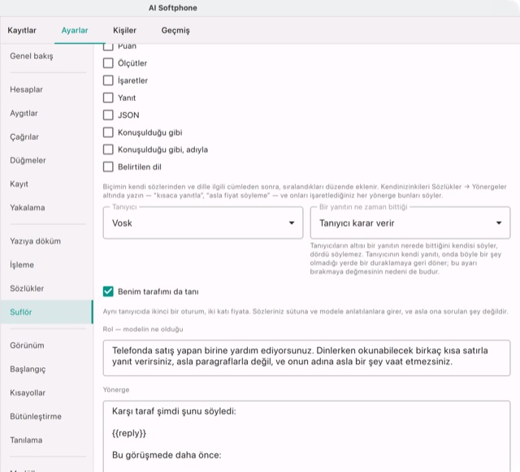Switch to the Kayıtlar tab
520x472 pixels.
pyautogui.click(x=22, y=30)
